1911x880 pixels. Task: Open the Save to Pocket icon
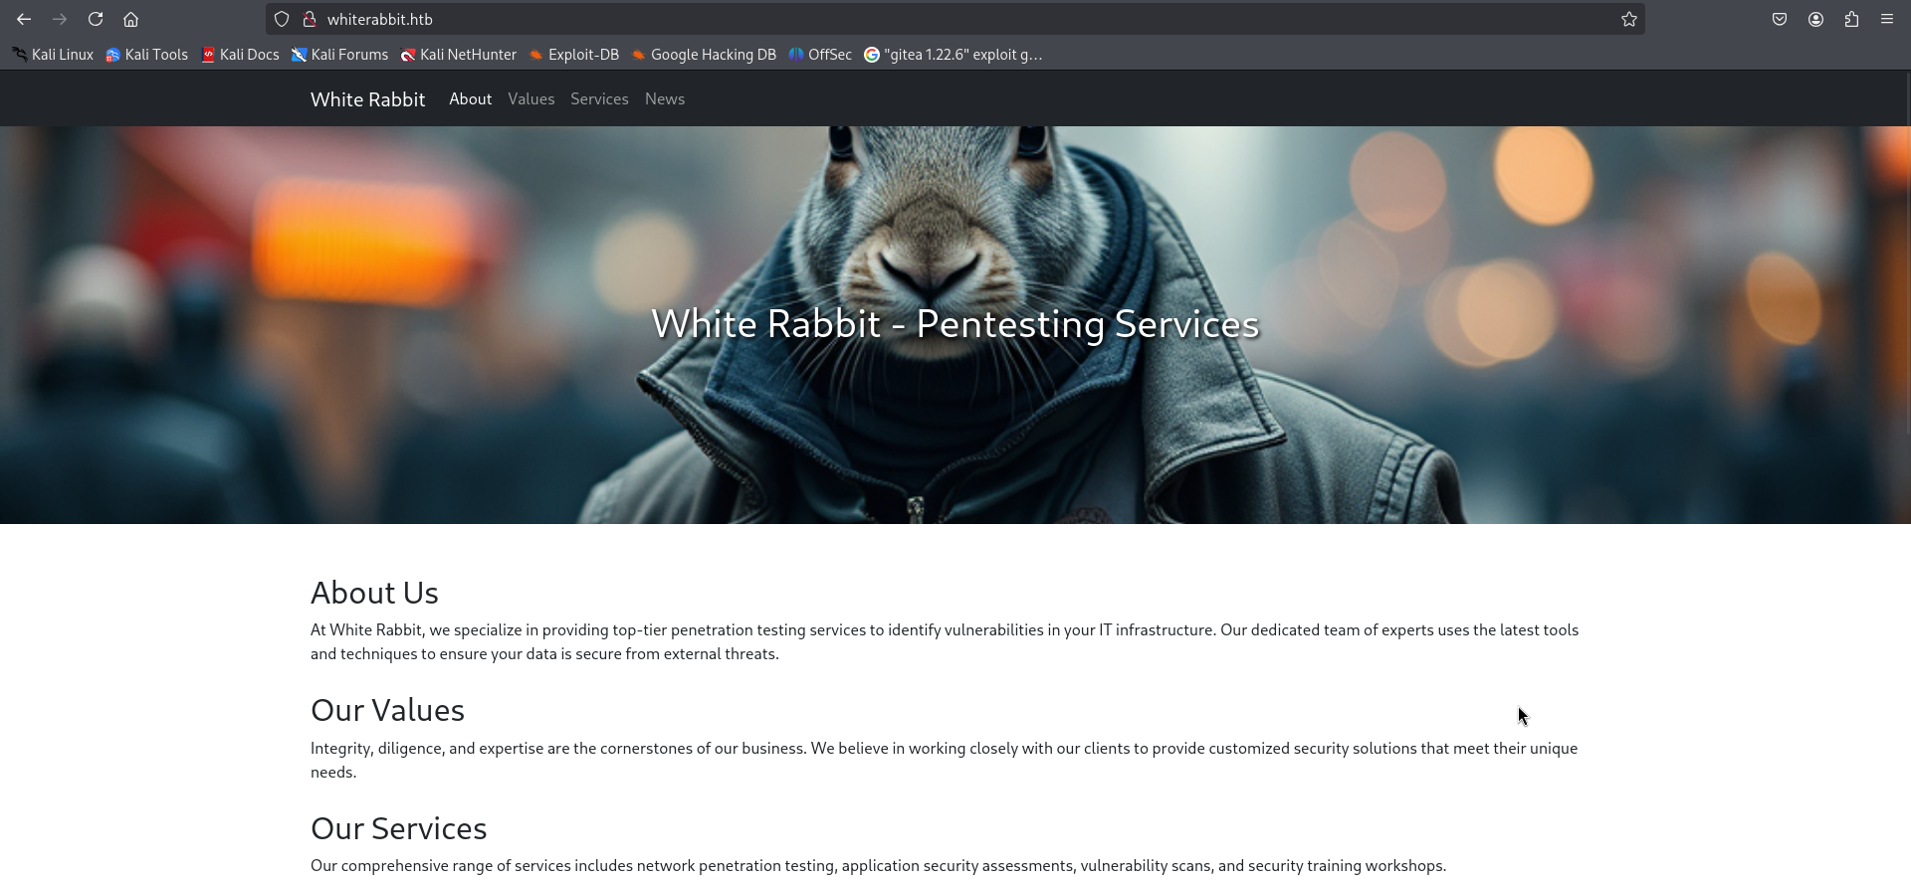pos(1780,19)
